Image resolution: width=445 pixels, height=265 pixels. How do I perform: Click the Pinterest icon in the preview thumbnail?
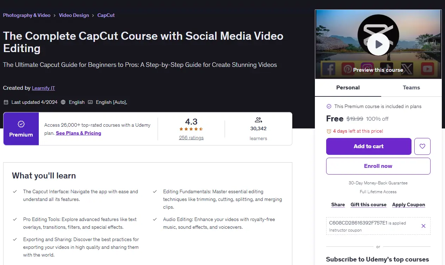point(348,69)
